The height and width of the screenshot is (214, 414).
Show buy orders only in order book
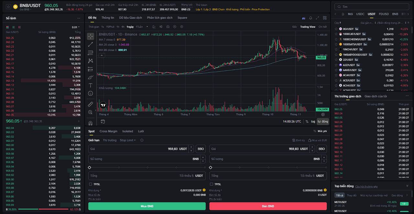point(14,27)
